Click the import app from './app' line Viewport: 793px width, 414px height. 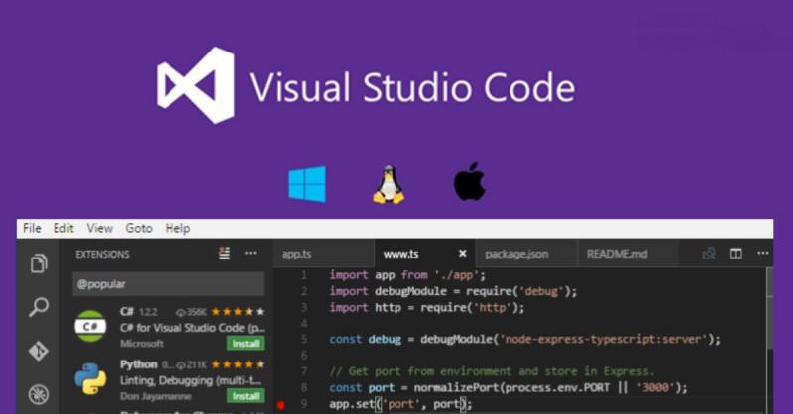[407, 275]
